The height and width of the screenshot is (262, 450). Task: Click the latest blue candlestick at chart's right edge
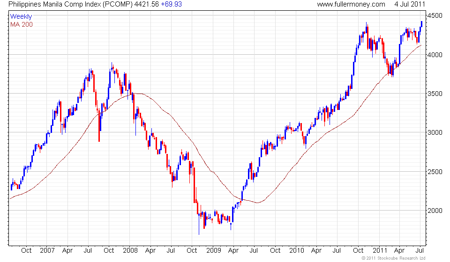[421, 24]
